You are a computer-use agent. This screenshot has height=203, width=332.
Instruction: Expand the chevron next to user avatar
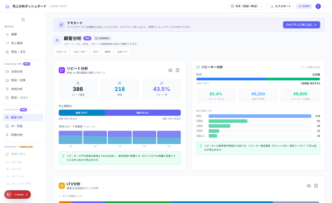pos(323,6)
